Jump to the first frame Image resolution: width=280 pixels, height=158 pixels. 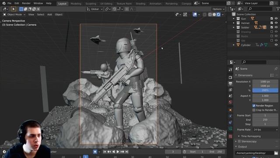(x=105, y=152)
